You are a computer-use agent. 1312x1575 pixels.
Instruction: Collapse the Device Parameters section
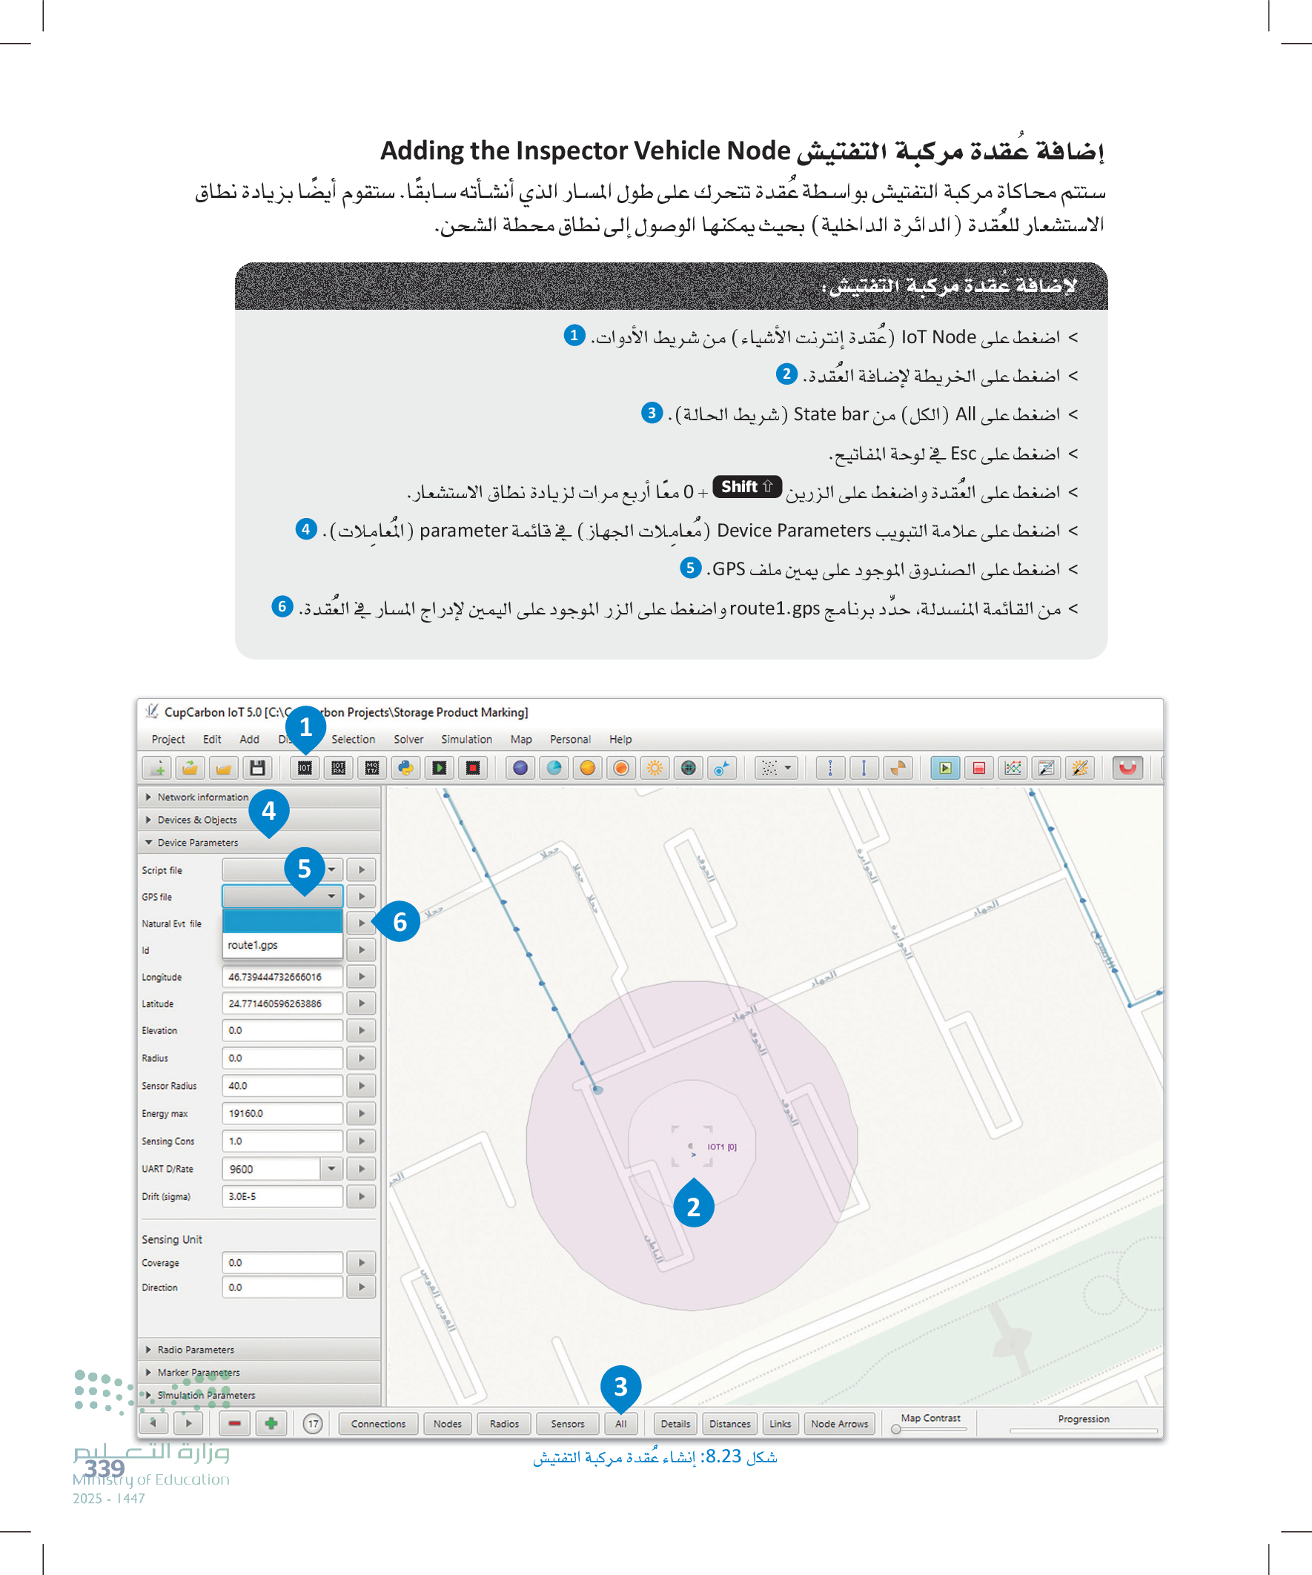196,842
